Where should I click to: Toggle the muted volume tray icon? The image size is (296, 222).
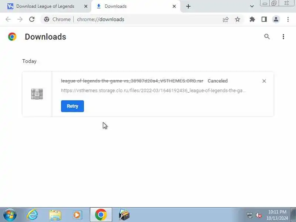(x=259, y=215)
